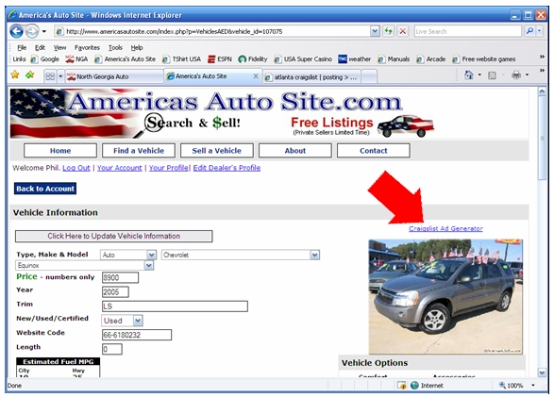This screenshot has height=397, width=554.
Task: Open the TShirt USA bookmark
Action: click(x=181, y=58)
